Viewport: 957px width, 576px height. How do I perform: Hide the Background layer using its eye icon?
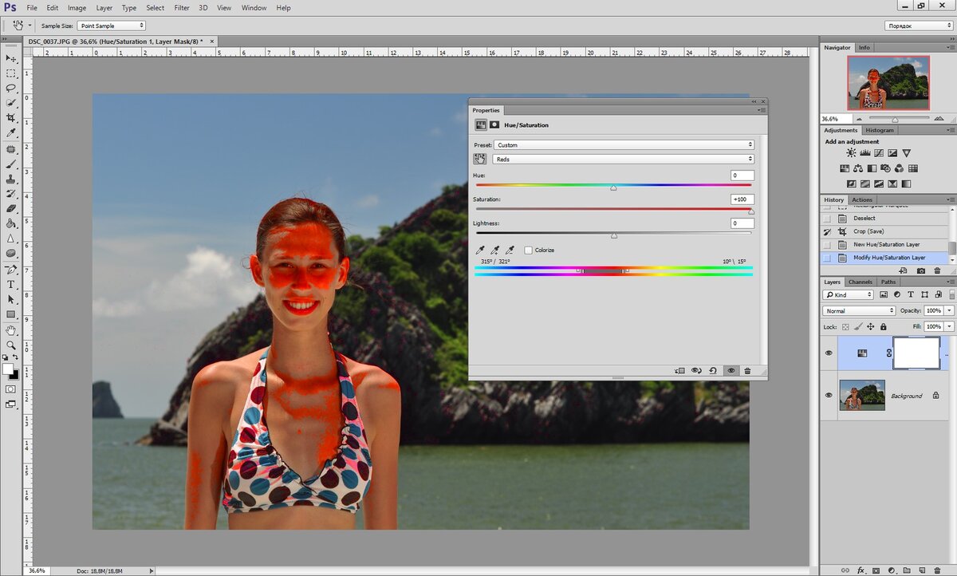(829, 396)
